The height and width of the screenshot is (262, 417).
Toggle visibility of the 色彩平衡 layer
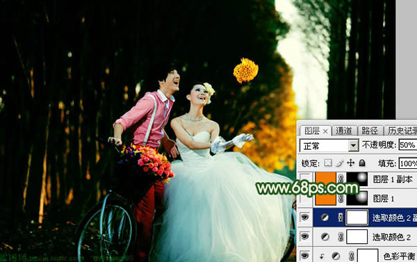pos(305,256)
